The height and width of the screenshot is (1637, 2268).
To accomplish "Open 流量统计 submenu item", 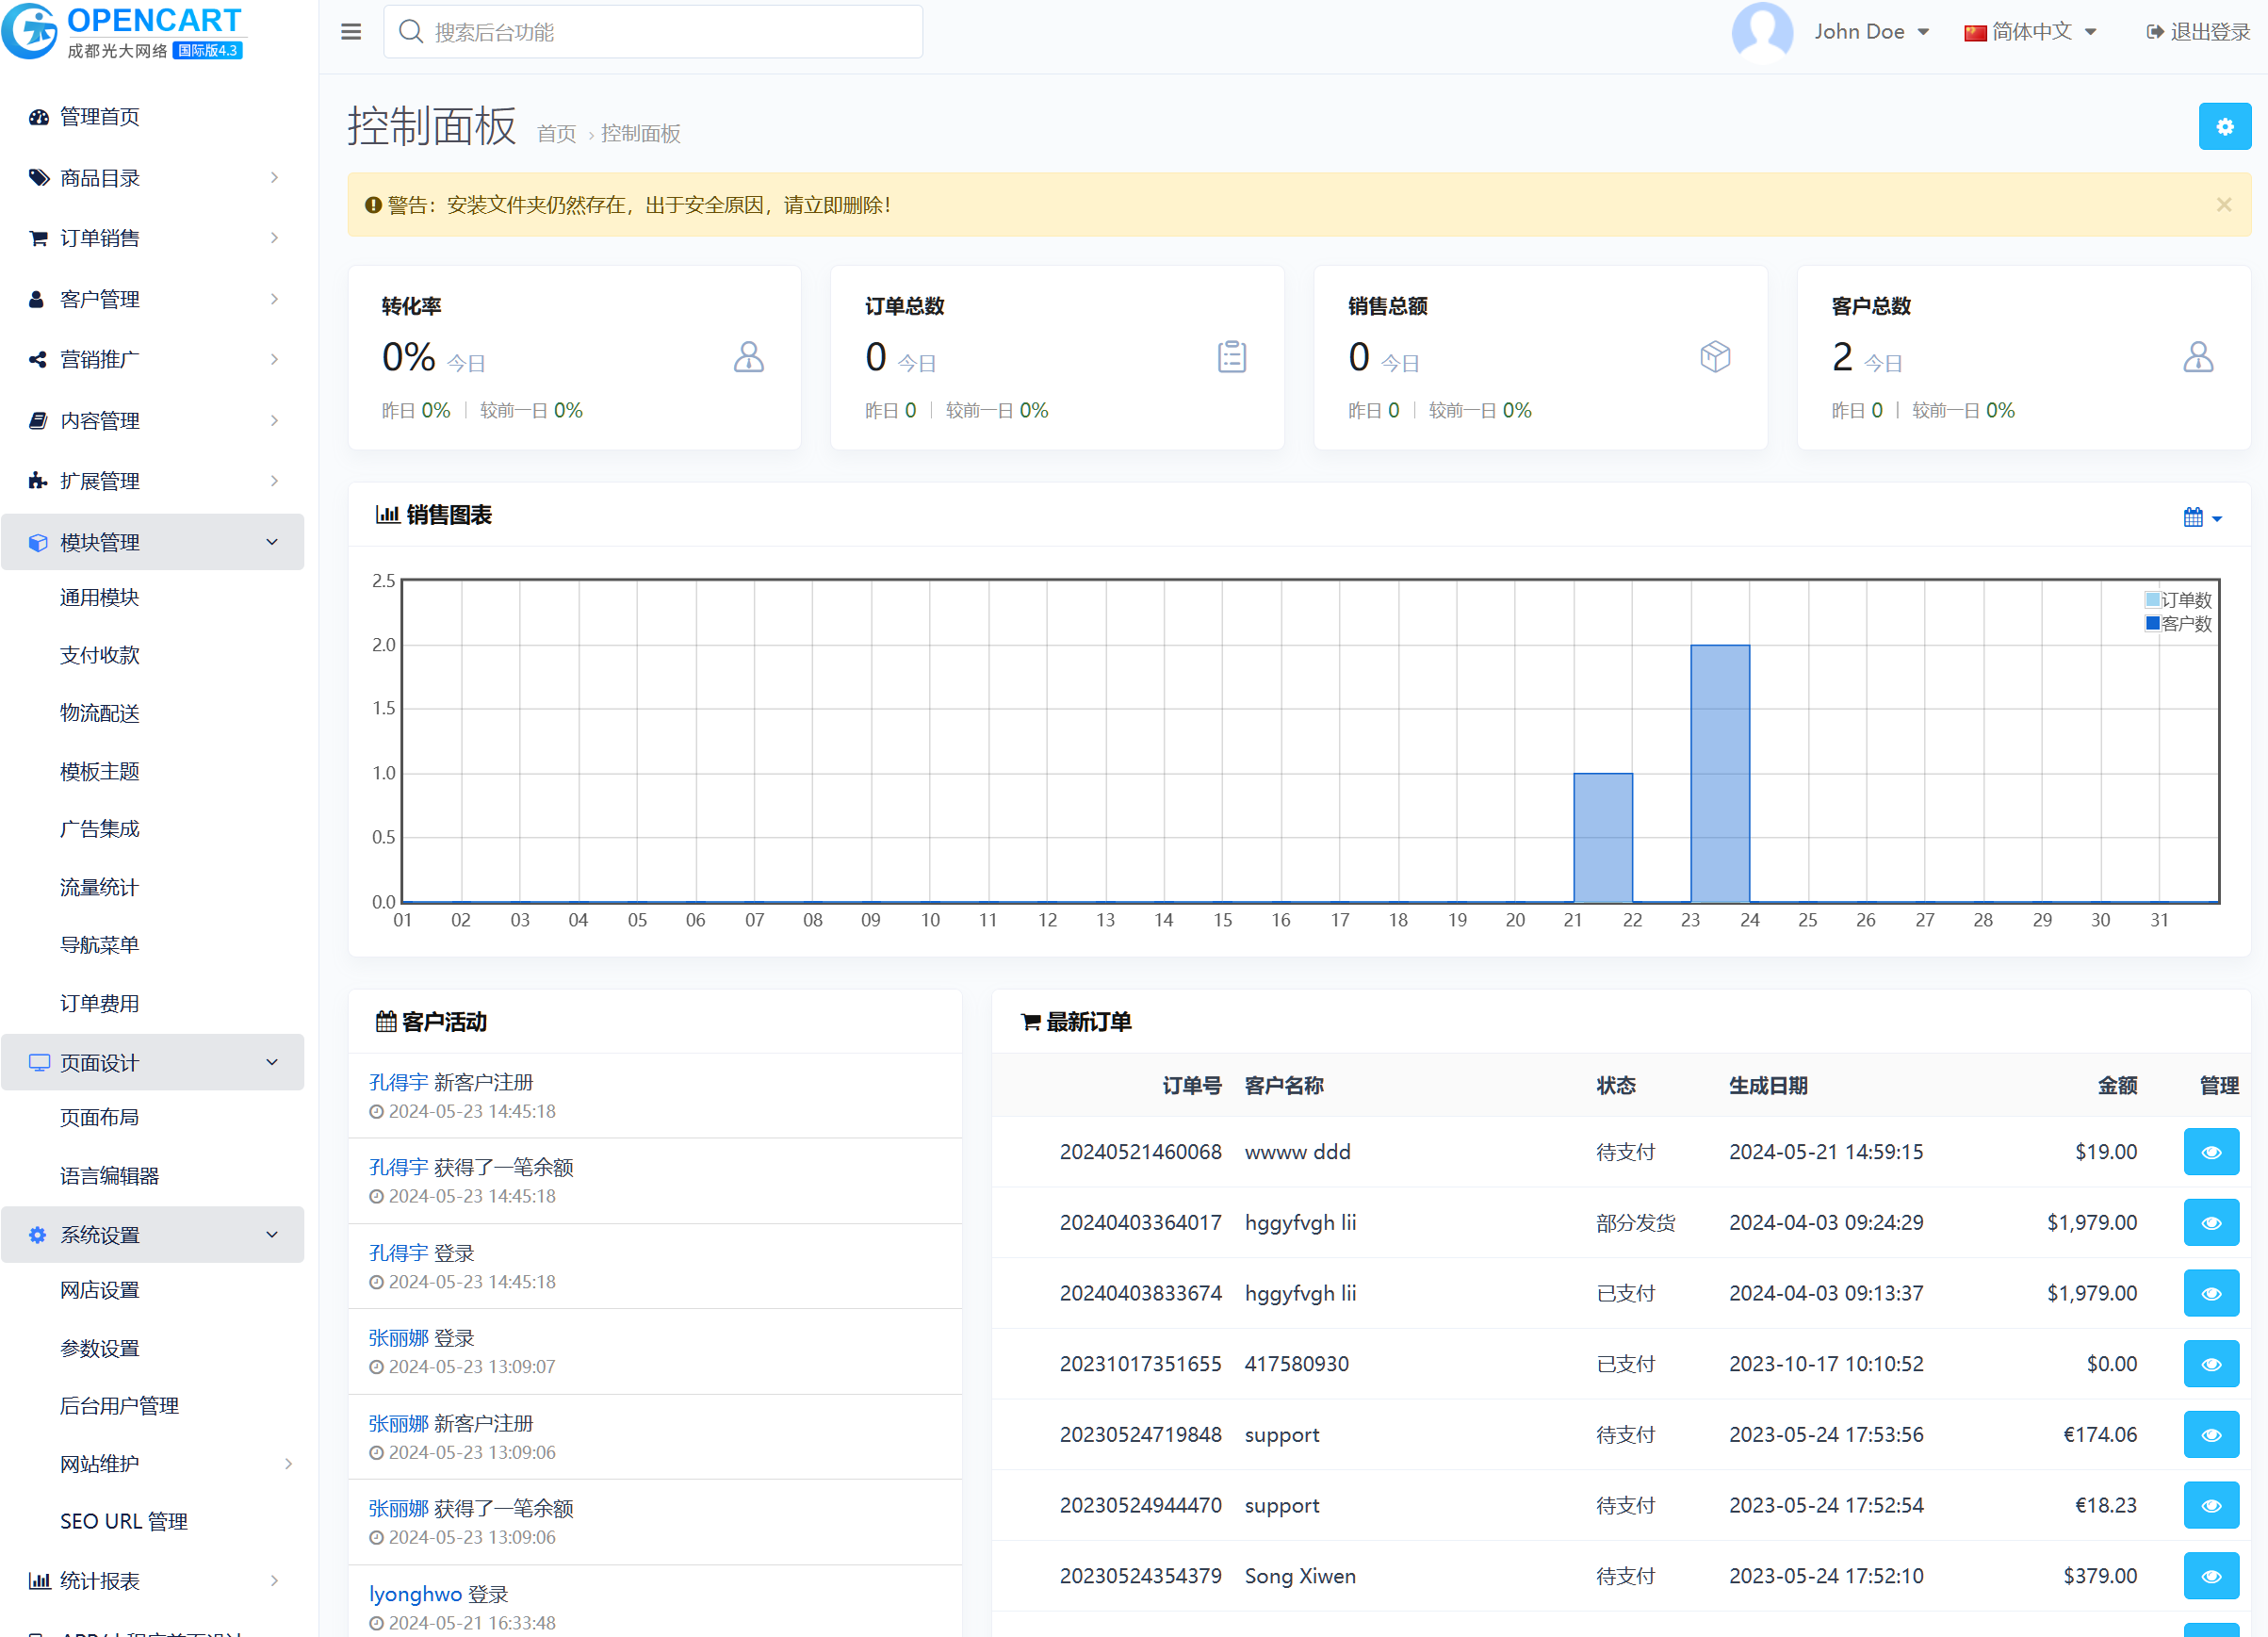I will (x=99, y=887).
